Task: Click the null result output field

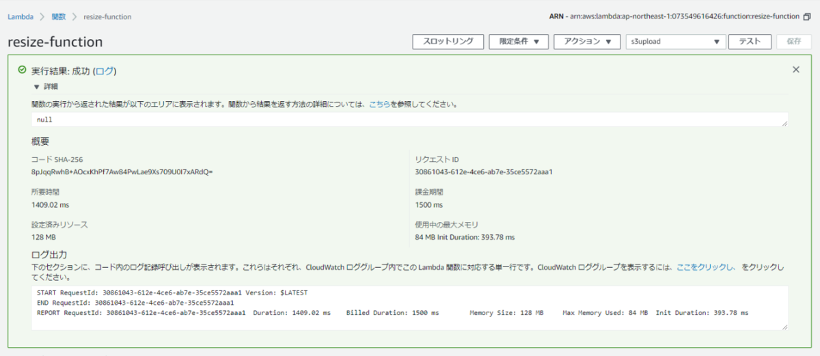Action: [409, 119]
